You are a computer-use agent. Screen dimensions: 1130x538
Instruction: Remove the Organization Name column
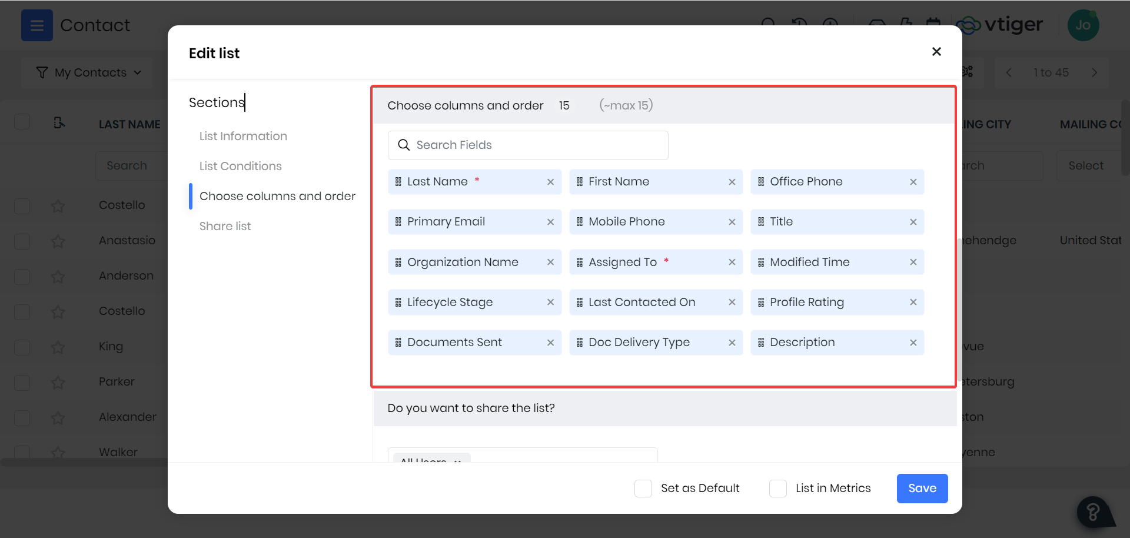(x=550, y=262)
